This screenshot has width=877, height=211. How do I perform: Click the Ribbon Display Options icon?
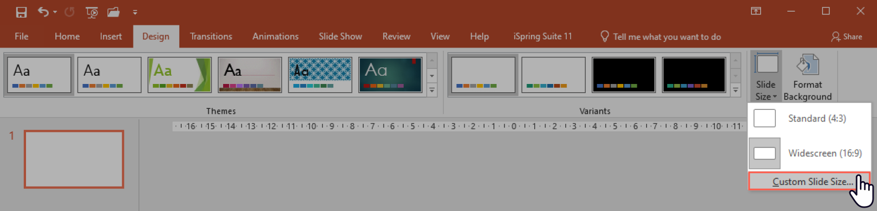(756, 11)
